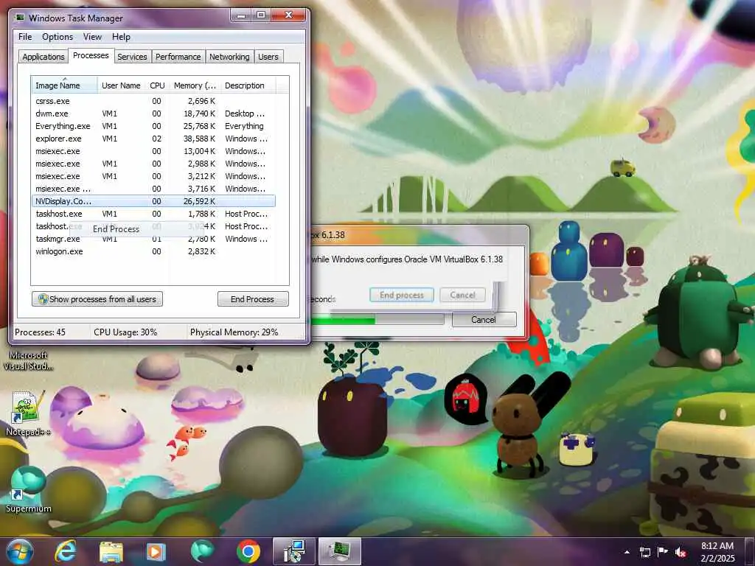Click End Process button in Task Manager
755x566 pixels.
253,299
